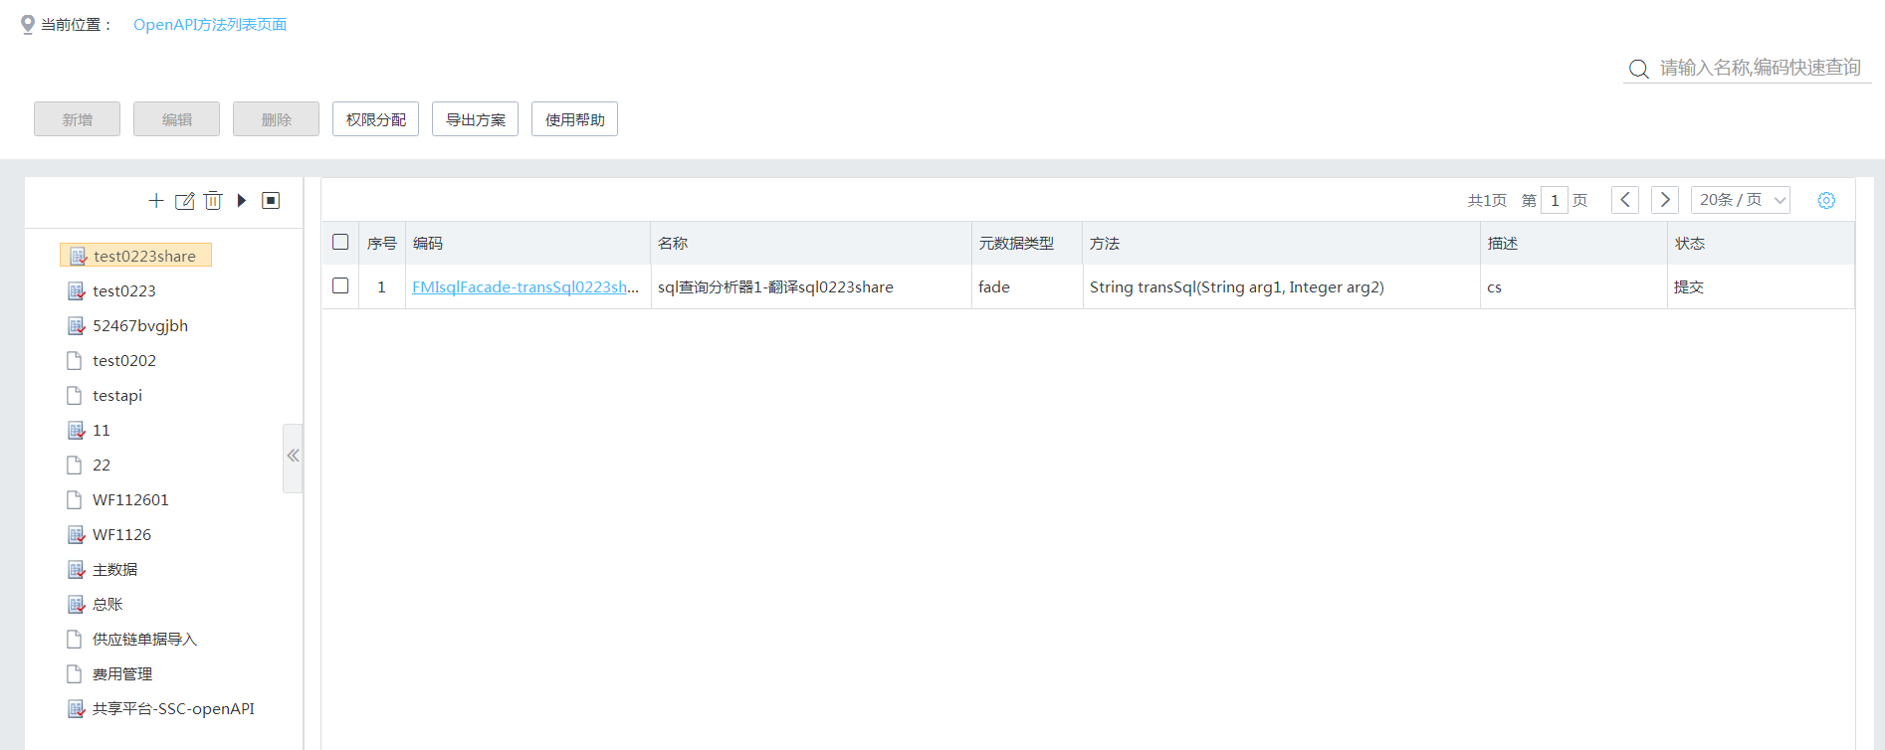Open the FMIsqlFacade-transSql0223sh link
The width and height of the screenshot is (1885, 750).
[x=524, y=287]
